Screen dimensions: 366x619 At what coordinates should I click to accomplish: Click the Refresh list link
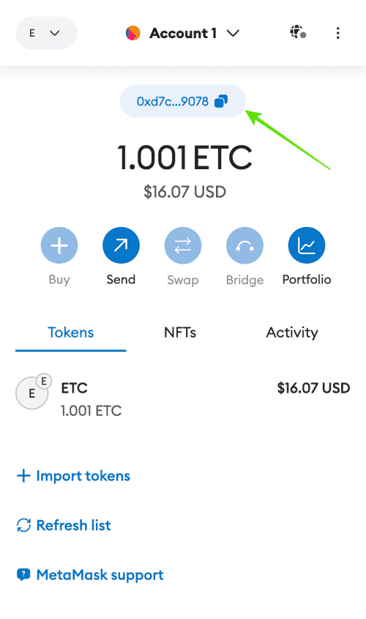[x=64, y=525]
